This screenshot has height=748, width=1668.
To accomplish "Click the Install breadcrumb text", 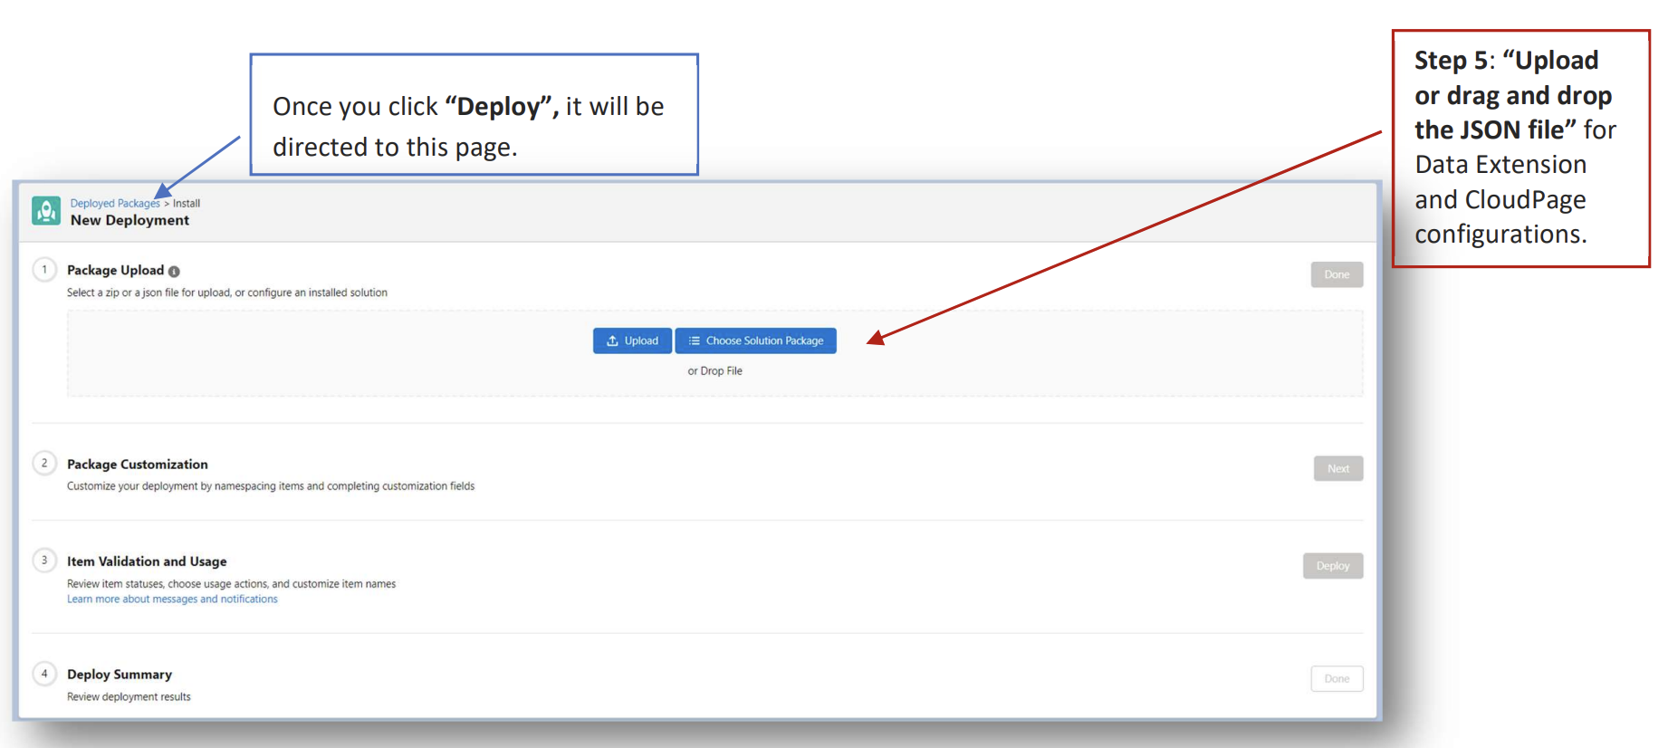I will coord(187,203).
